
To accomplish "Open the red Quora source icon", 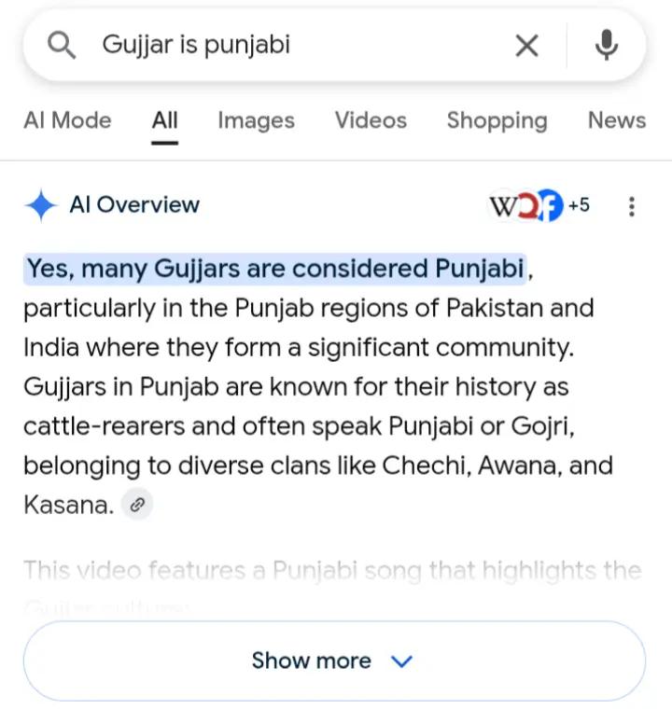I will click(527, 206).
